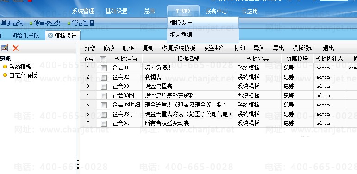357x174 pixels.
Task: Close the 模板设计 tab with its X icon
Action: click(50, 36)
